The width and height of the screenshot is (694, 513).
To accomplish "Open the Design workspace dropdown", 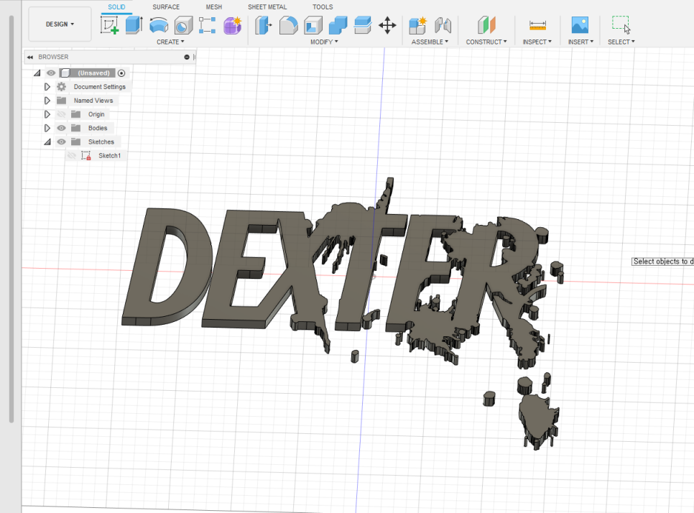I will pos(60,24).
